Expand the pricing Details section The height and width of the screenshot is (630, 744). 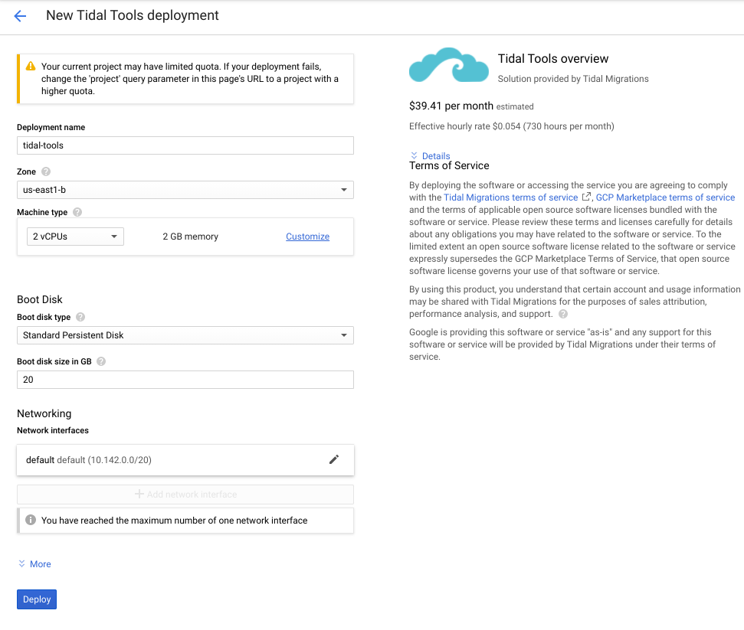point(431,156)
